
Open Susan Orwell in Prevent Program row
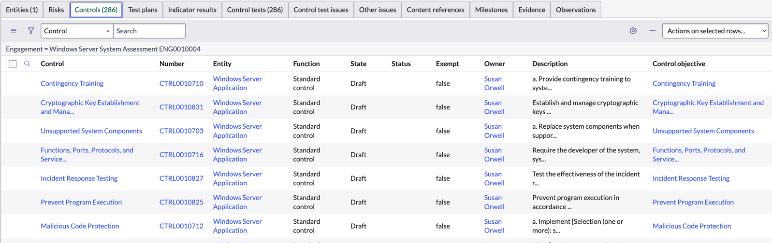tap(494, 202)
